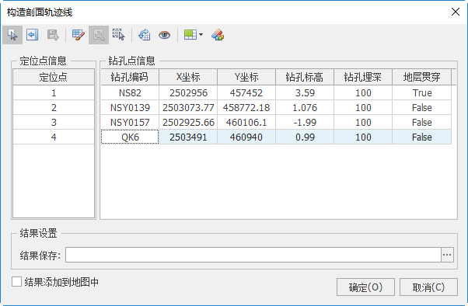Click Y coordinate cell 460106.1
Screen dimensions: 468x306
pos(246,122)
